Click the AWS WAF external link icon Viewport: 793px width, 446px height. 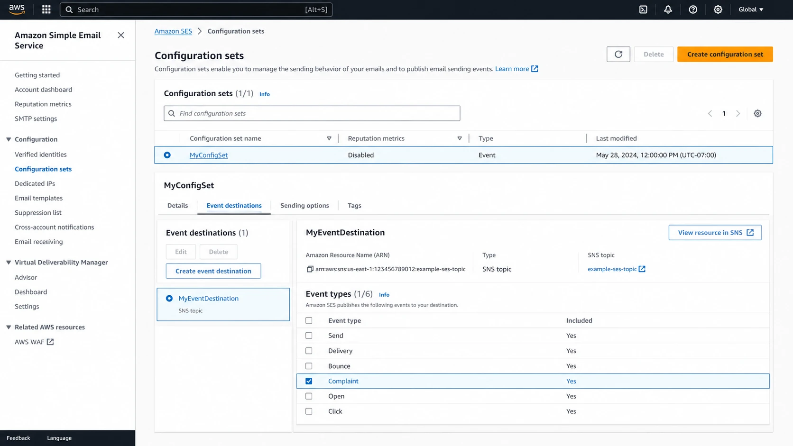coord(50,342)
